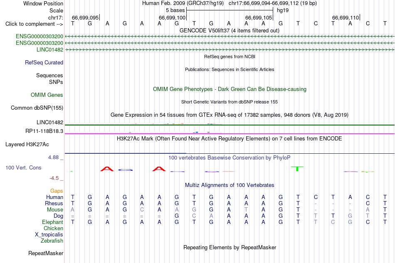
Task: Select the Elephant species label
Action: [x=52, y=222]
